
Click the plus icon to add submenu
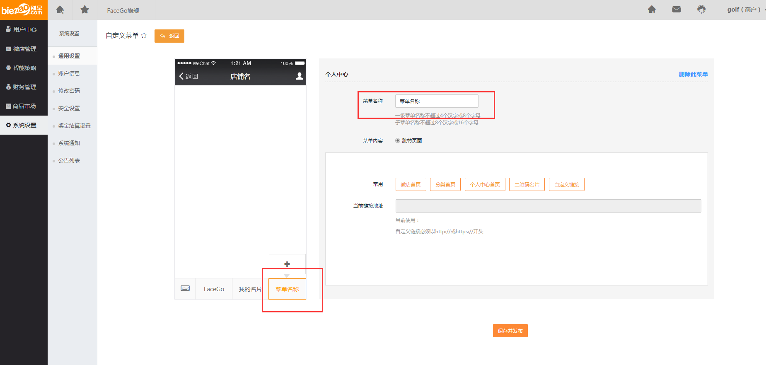click(287, 264)
